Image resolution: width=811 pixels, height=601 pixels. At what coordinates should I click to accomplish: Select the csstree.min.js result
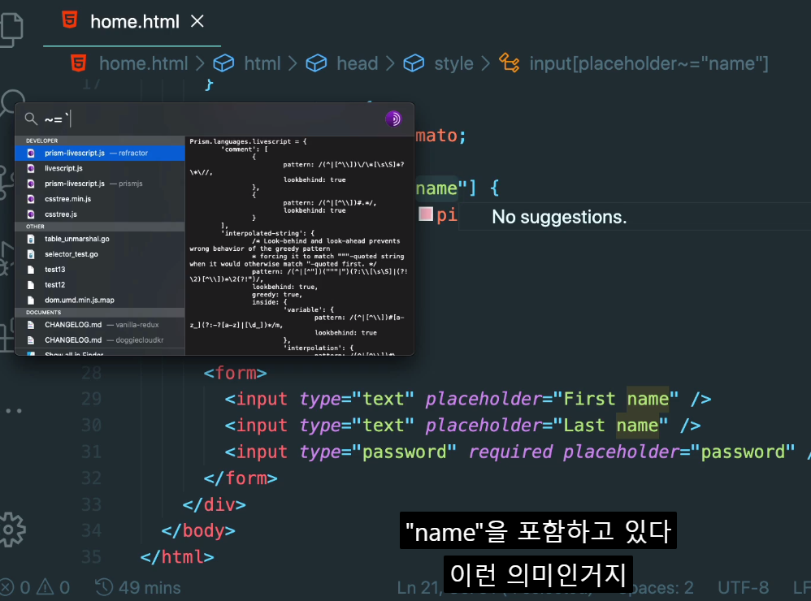tap(99, 199)
